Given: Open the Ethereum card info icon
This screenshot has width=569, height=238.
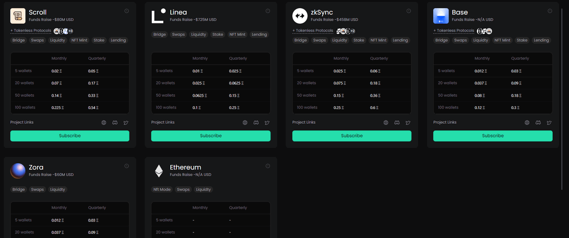Looking at the screenshot, I should click(x=268, y=166).
